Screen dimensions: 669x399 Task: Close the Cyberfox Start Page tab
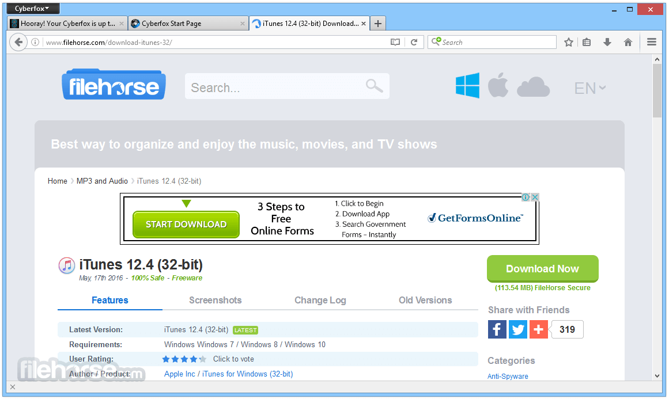pyautogui.click(x=243, y=24)
